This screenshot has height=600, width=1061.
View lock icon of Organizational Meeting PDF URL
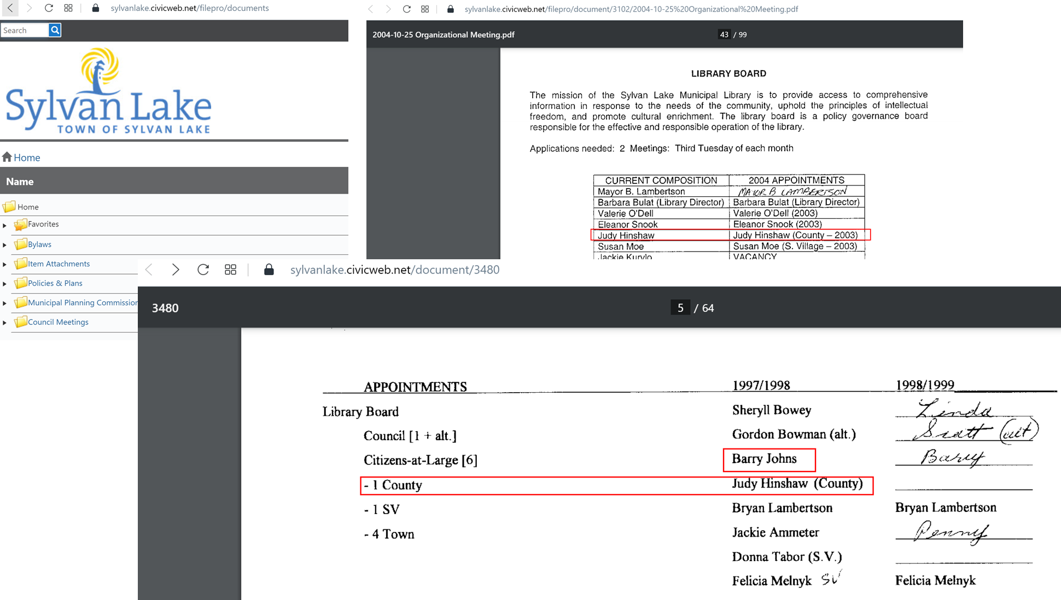(451, 9)
